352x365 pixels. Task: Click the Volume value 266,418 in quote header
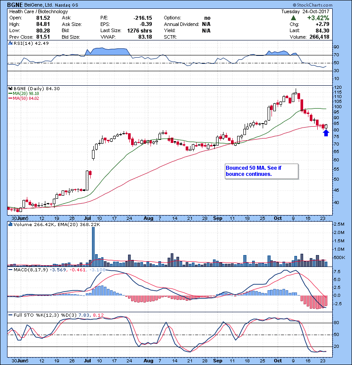(319, 37)
